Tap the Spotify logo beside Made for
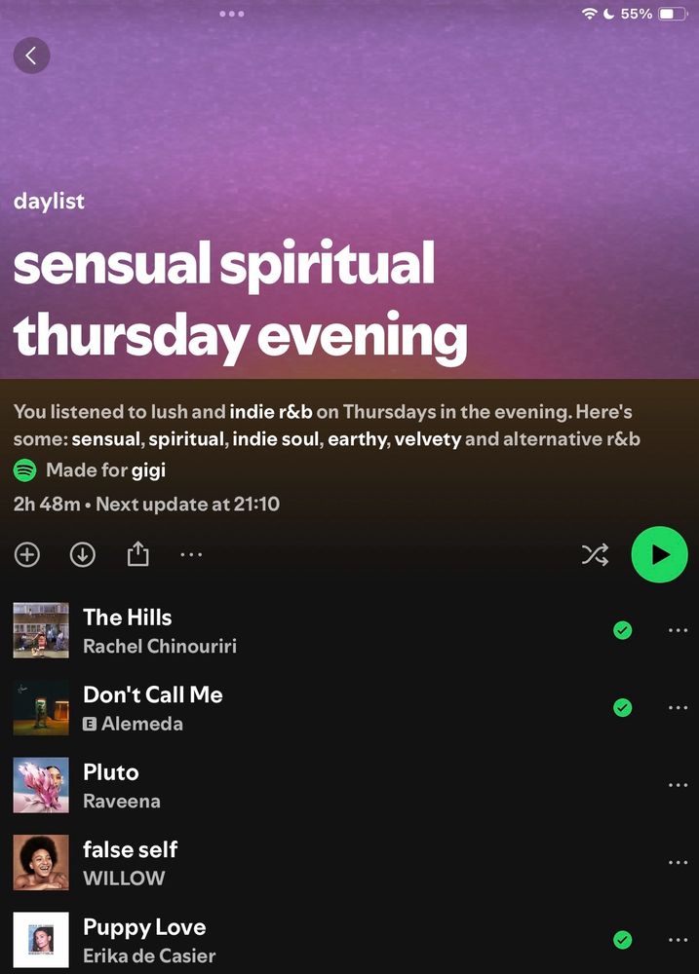The height and width of the screenshot is (974, 699). point(25,470)
